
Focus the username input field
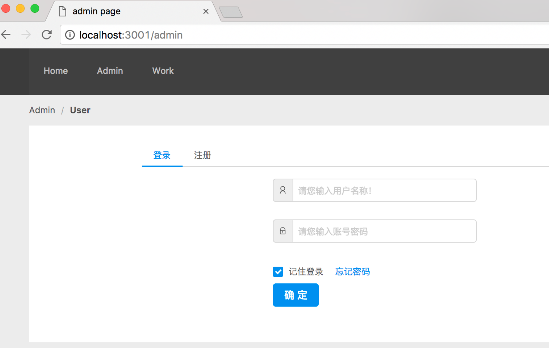384,190
